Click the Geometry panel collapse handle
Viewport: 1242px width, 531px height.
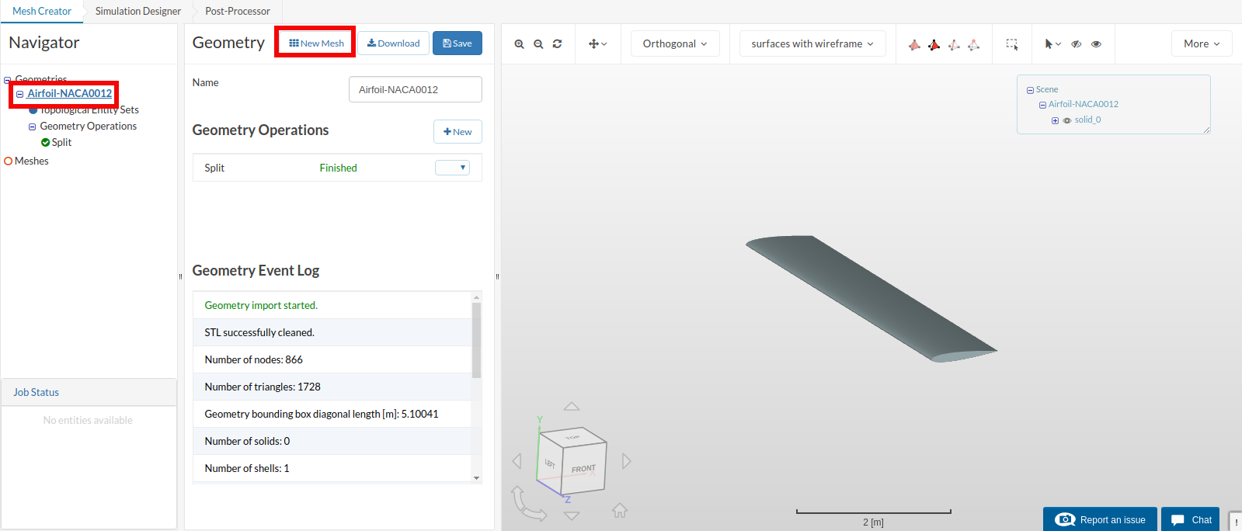[497, 276]
